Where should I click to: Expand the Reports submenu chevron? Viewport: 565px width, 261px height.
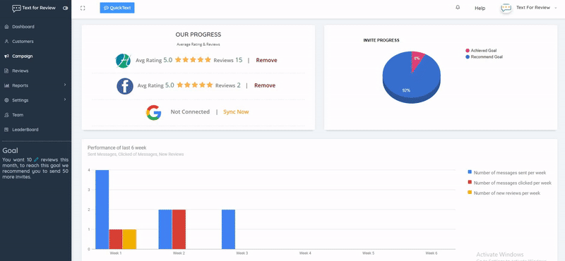point(65,85)
